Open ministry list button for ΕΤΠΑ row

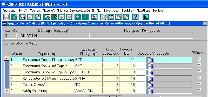tap(150, 60)
